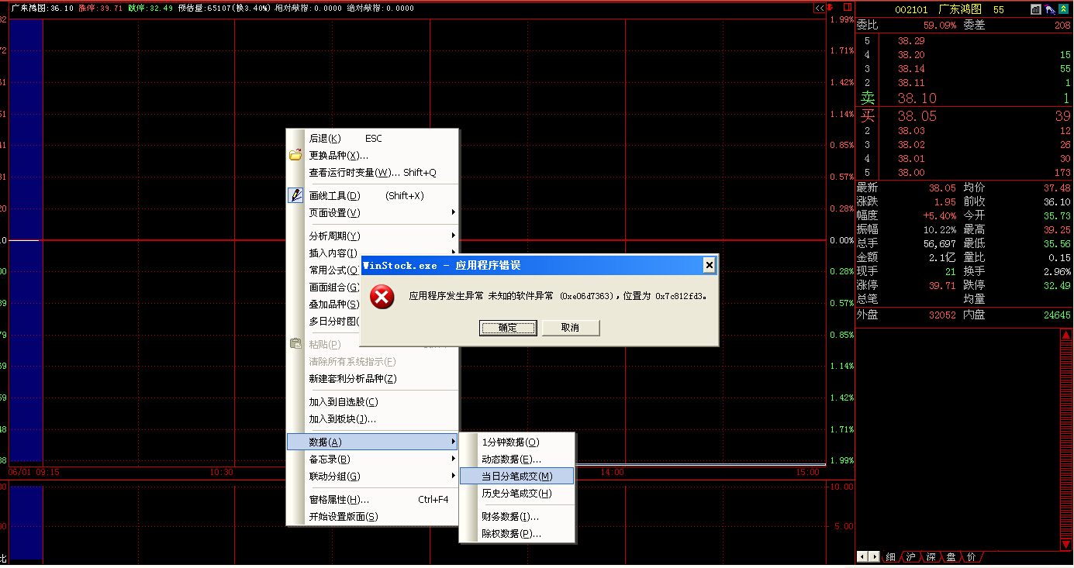This screenshot has height=568, width=1074.
Task: Click right arrow of tab scroller
Action: click(875, 557)
